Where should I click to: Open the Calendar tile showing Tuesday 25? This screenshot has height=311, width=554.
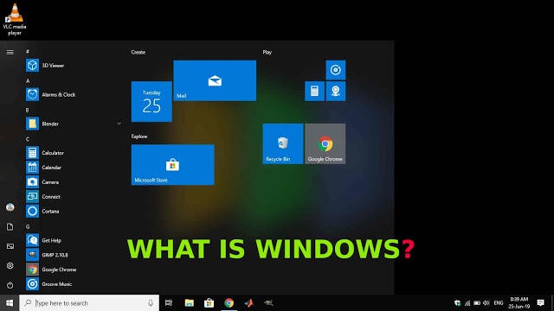coord(151,102)
